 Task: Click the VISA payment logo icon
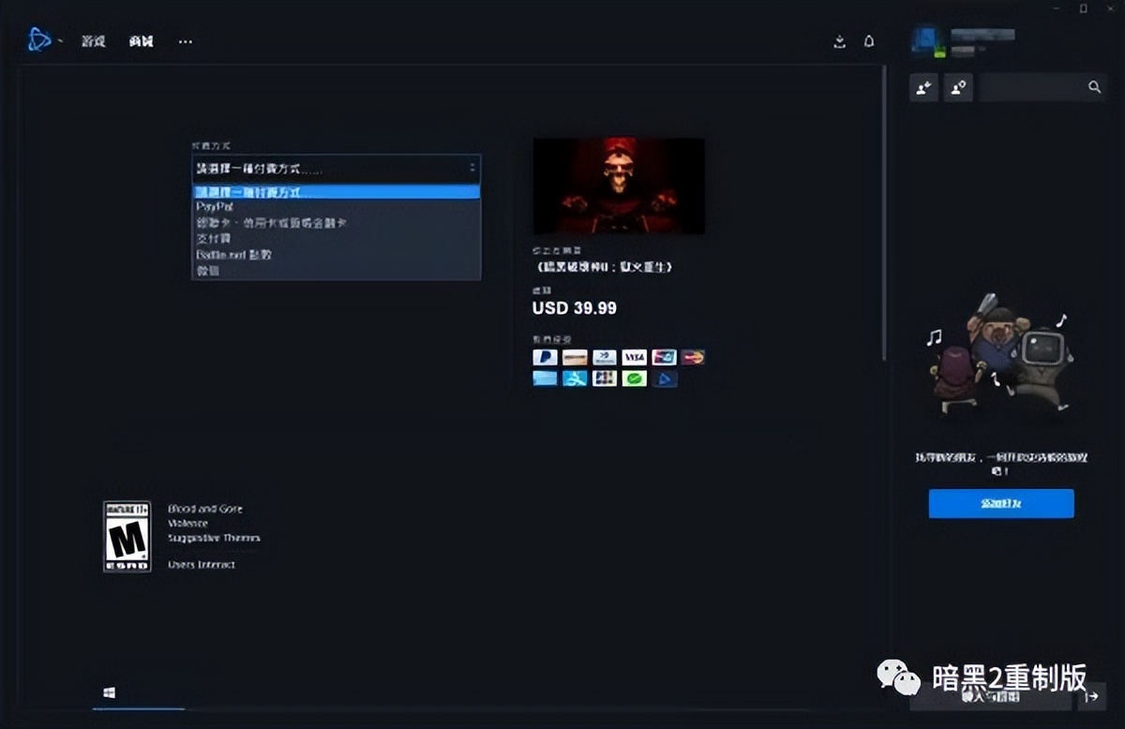pyautogui.click(x=634, y=357)
